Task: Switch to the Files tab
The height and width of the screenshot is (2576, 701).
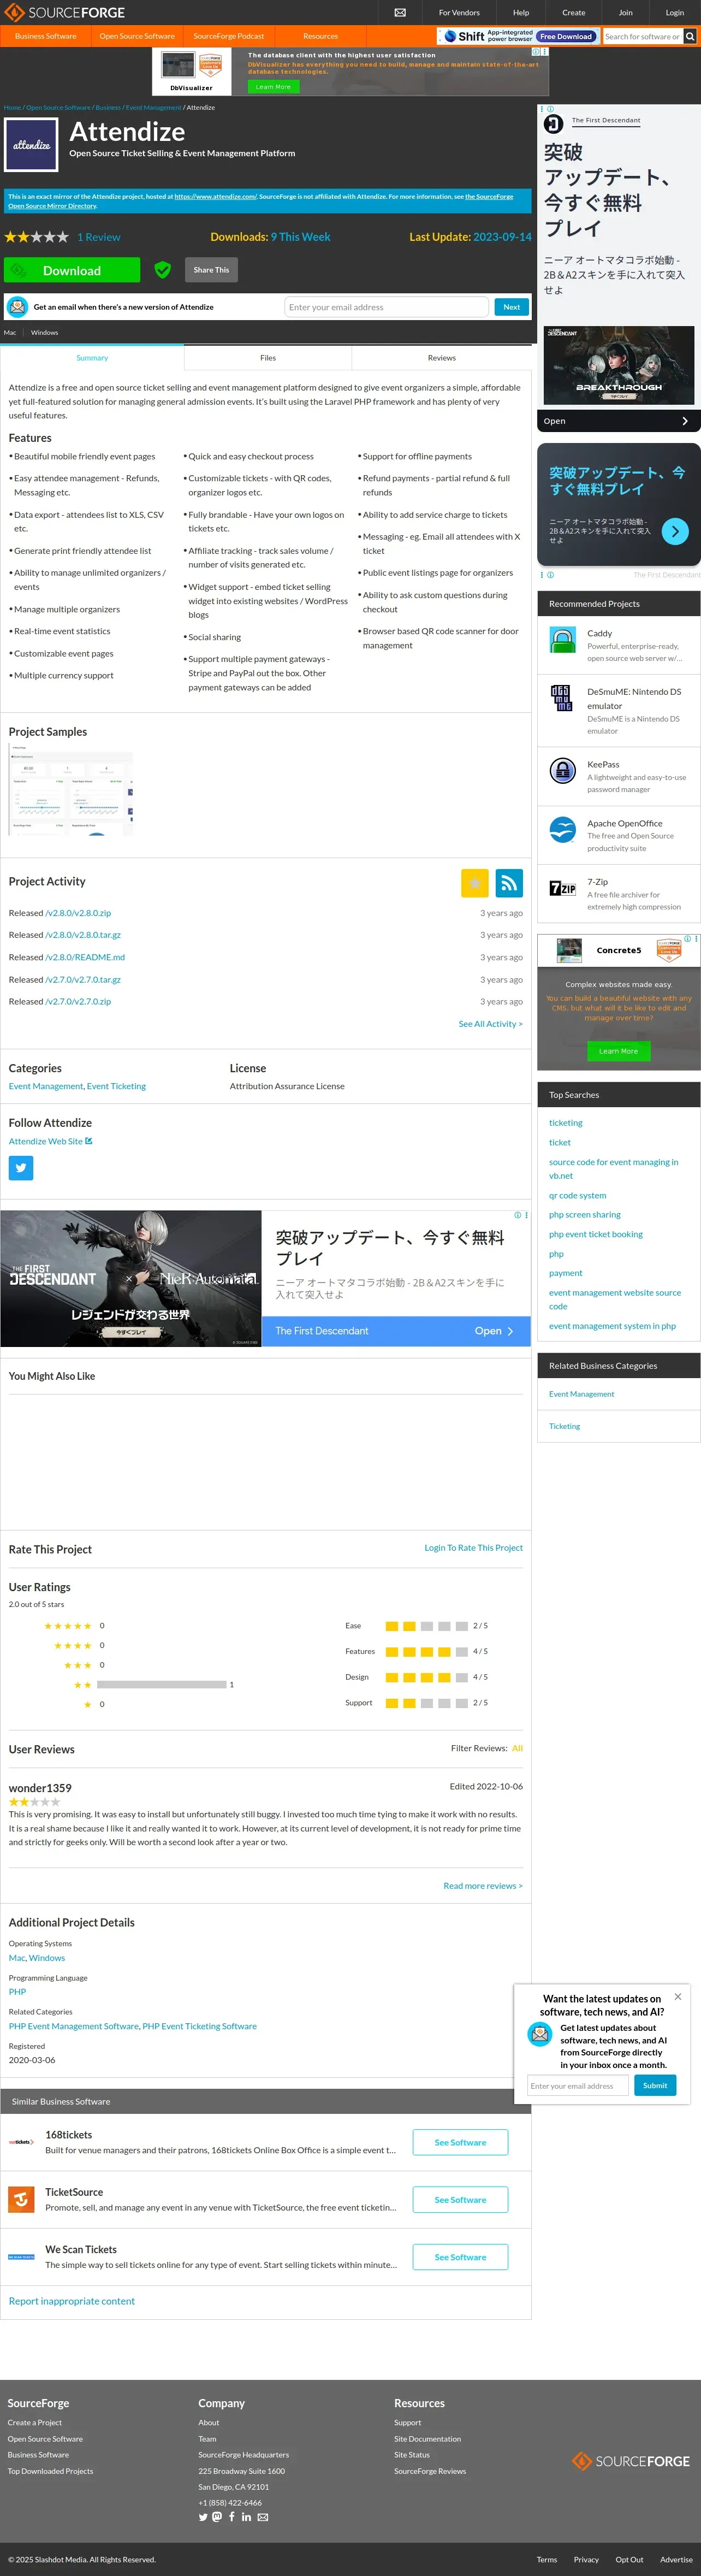Action: pyautogui.click(x=268, y=358)
